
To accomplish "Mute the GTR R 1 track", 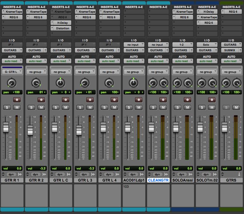I will pyautogui.click(x=17, y=107).
